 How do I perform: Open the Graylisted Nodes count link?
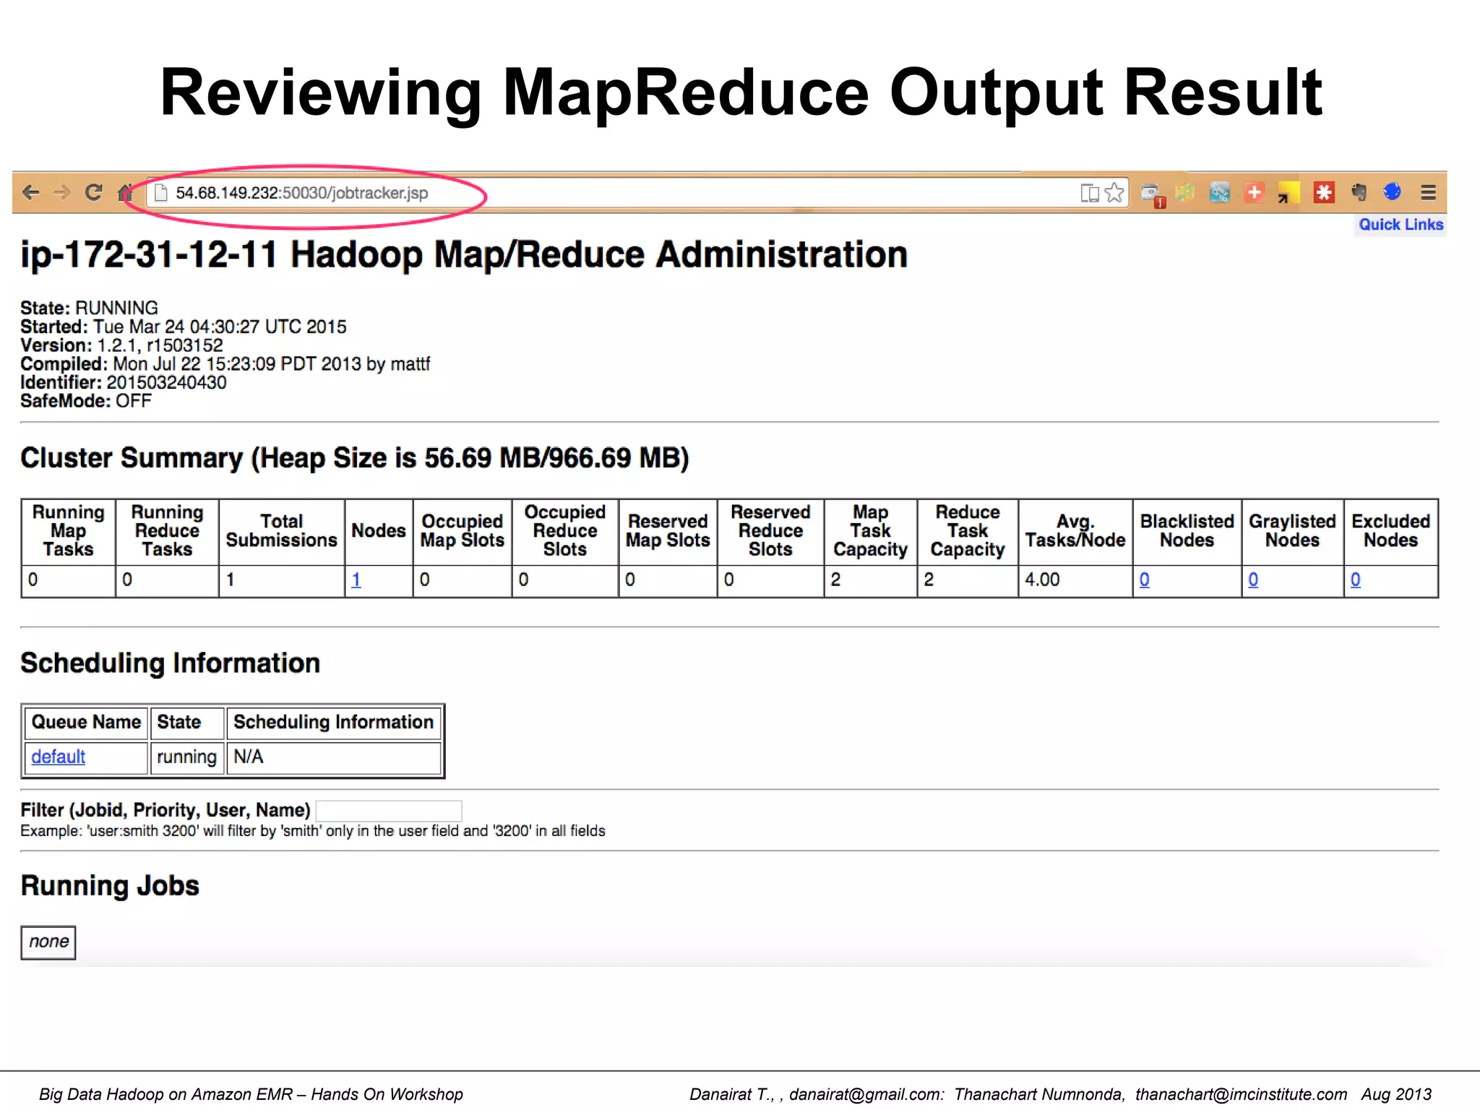(x=1253, y=580)
